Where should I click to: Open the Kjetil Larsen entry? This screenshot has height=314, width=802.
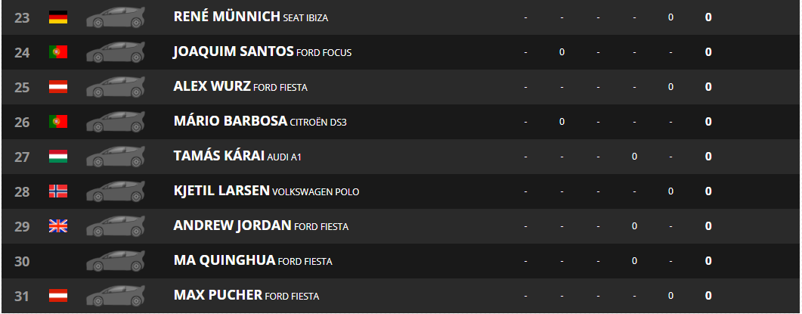click(221, 191)
